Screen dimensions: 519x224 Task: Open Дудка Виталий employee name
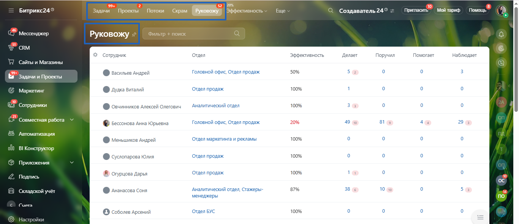128,89
